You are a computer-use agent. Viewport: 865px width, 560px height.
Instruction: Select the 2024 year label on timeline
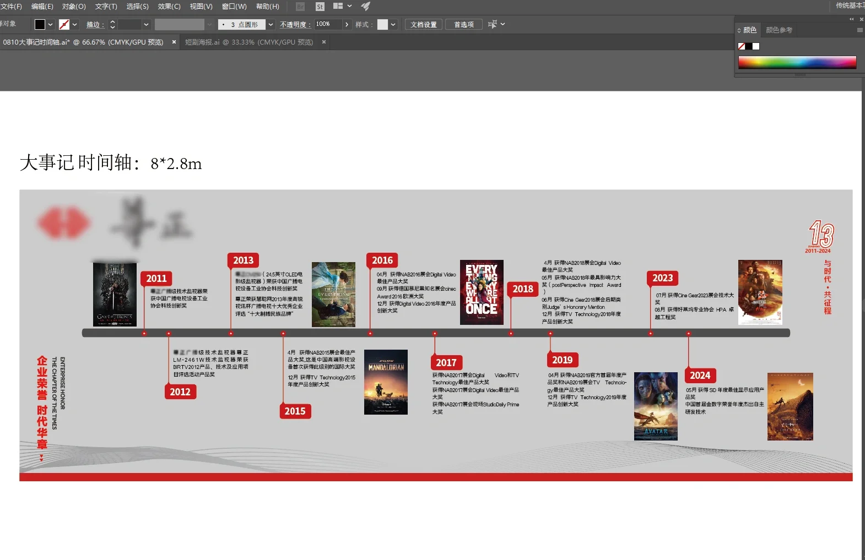700,376
